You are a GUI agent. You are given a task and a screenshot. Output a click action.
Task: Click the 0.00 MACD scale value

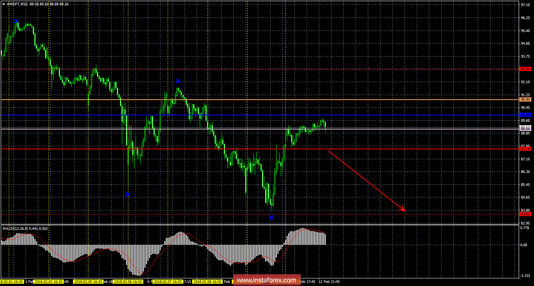(x=524, y=245)
